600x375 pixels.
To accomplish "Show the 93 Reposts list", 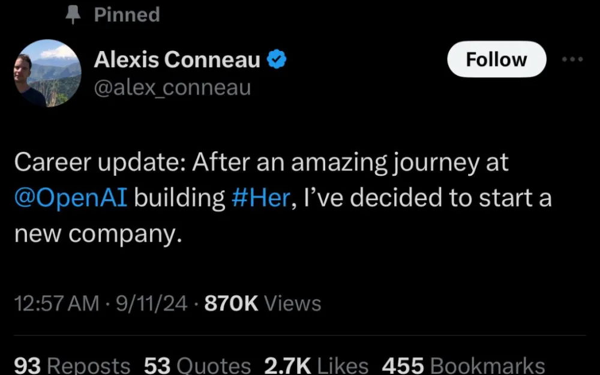I will (72, 365).
